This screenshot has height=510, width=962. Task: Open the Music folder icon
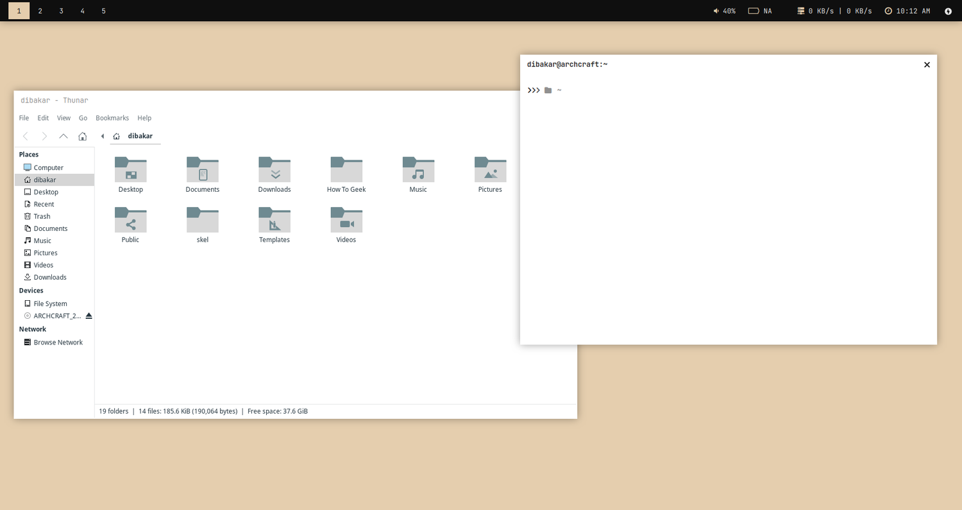pyautogui.click(x=418, y=169)
